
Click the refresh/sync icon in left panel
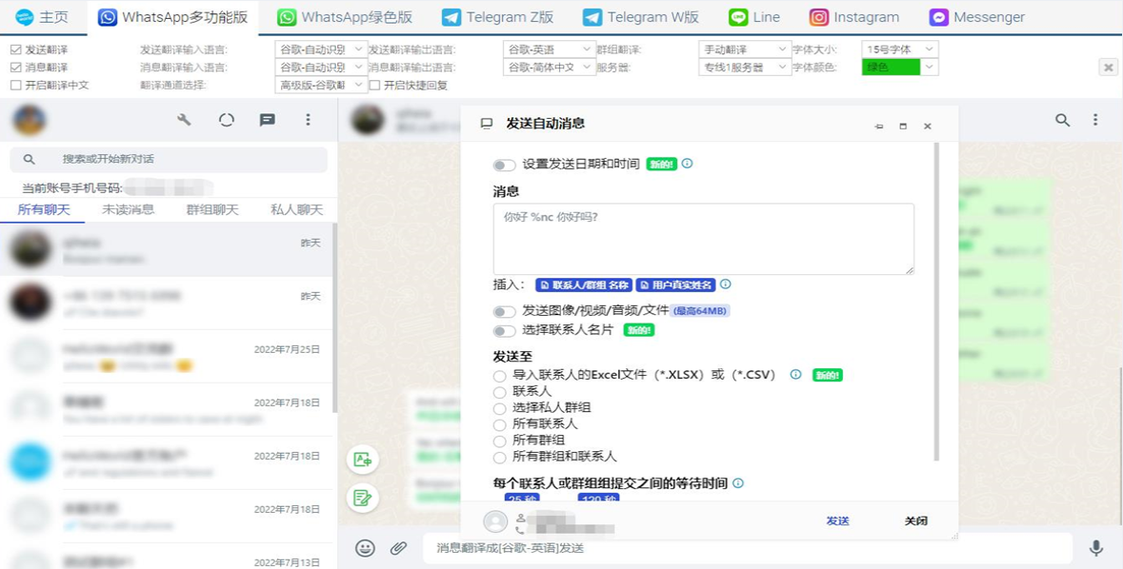[x=227, y=120]
